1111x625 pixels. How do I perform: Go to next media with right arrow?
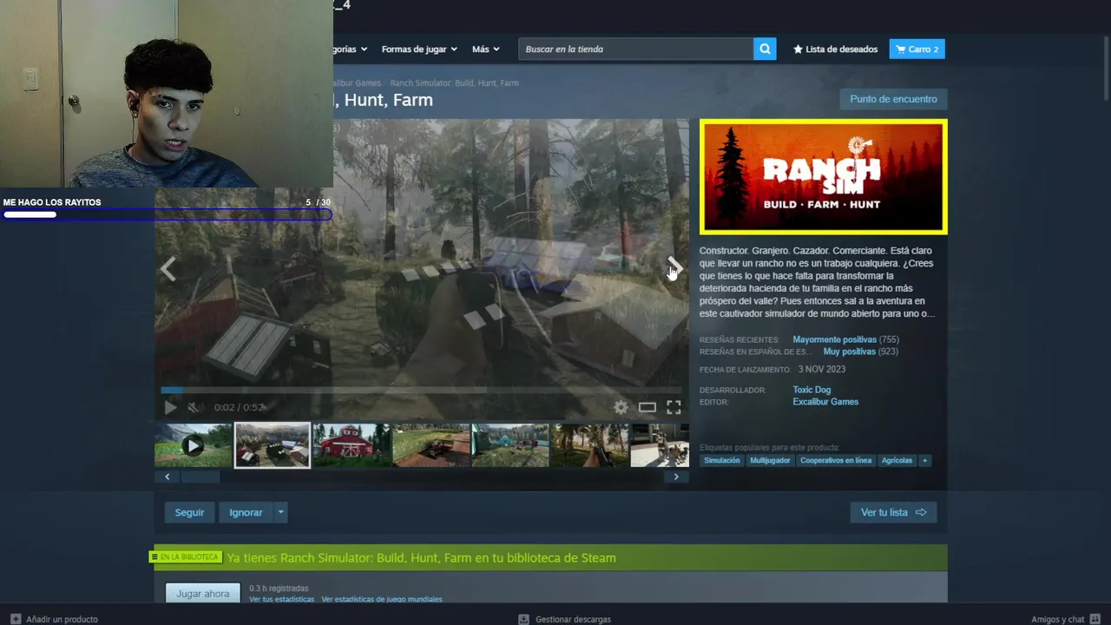tap(674, 269)
